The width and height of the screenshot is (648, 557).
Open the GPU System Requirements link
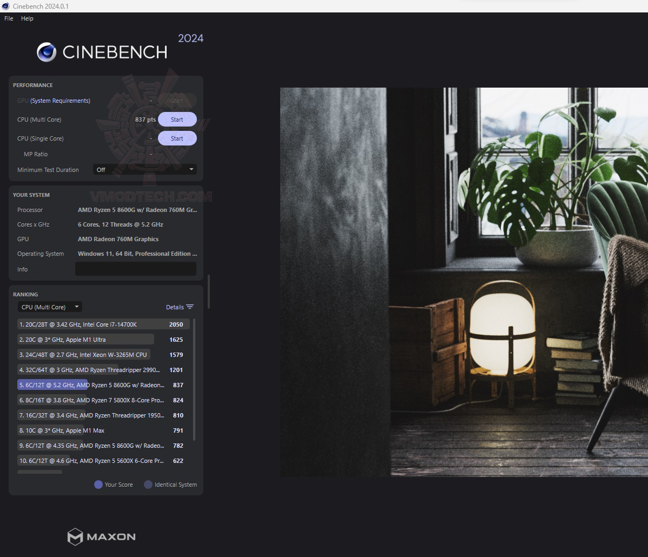[61, 101]
